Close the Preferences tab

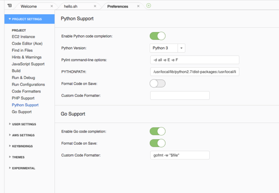tap(138, 6)
